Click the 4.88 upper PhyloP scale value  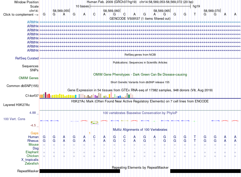click(x=32, y=113)
